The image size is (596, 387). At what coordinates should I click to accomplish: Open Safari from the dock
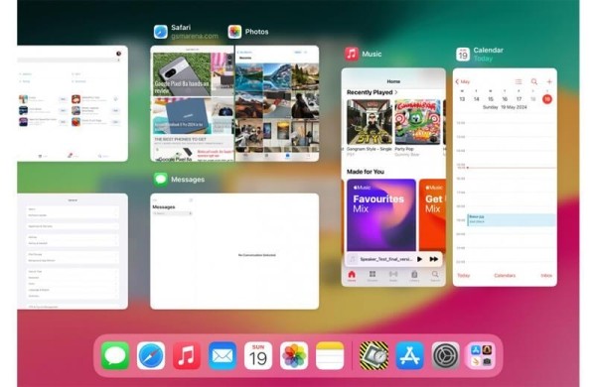click(151, 356)
